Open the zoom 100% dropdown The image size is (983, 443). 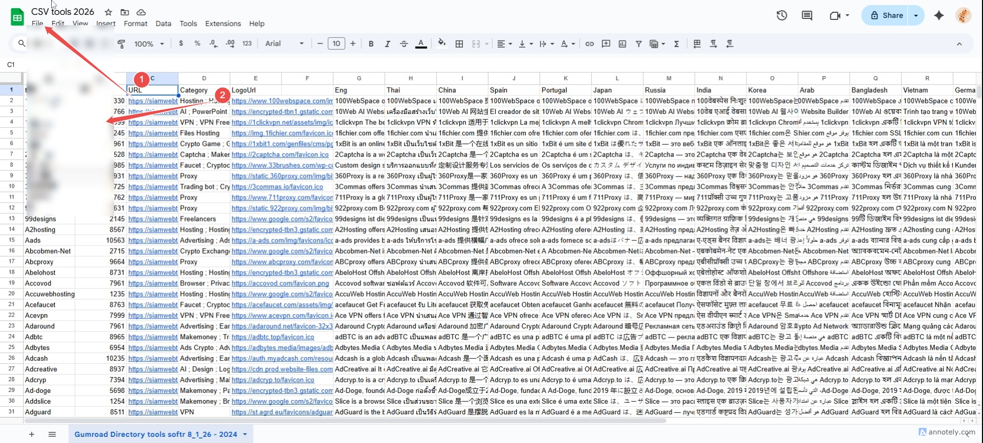pos(149,43)
